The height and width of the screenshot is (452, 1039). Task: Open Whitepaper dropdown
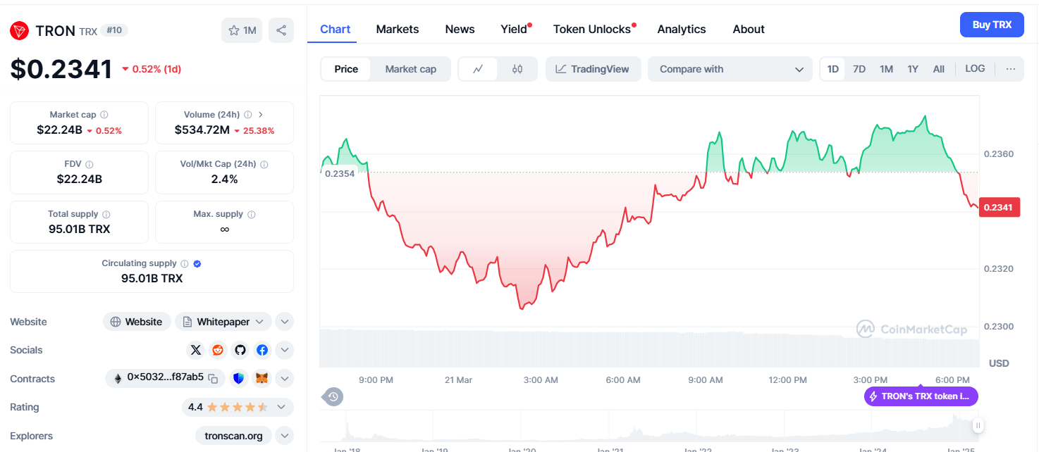tap(223, 322)
